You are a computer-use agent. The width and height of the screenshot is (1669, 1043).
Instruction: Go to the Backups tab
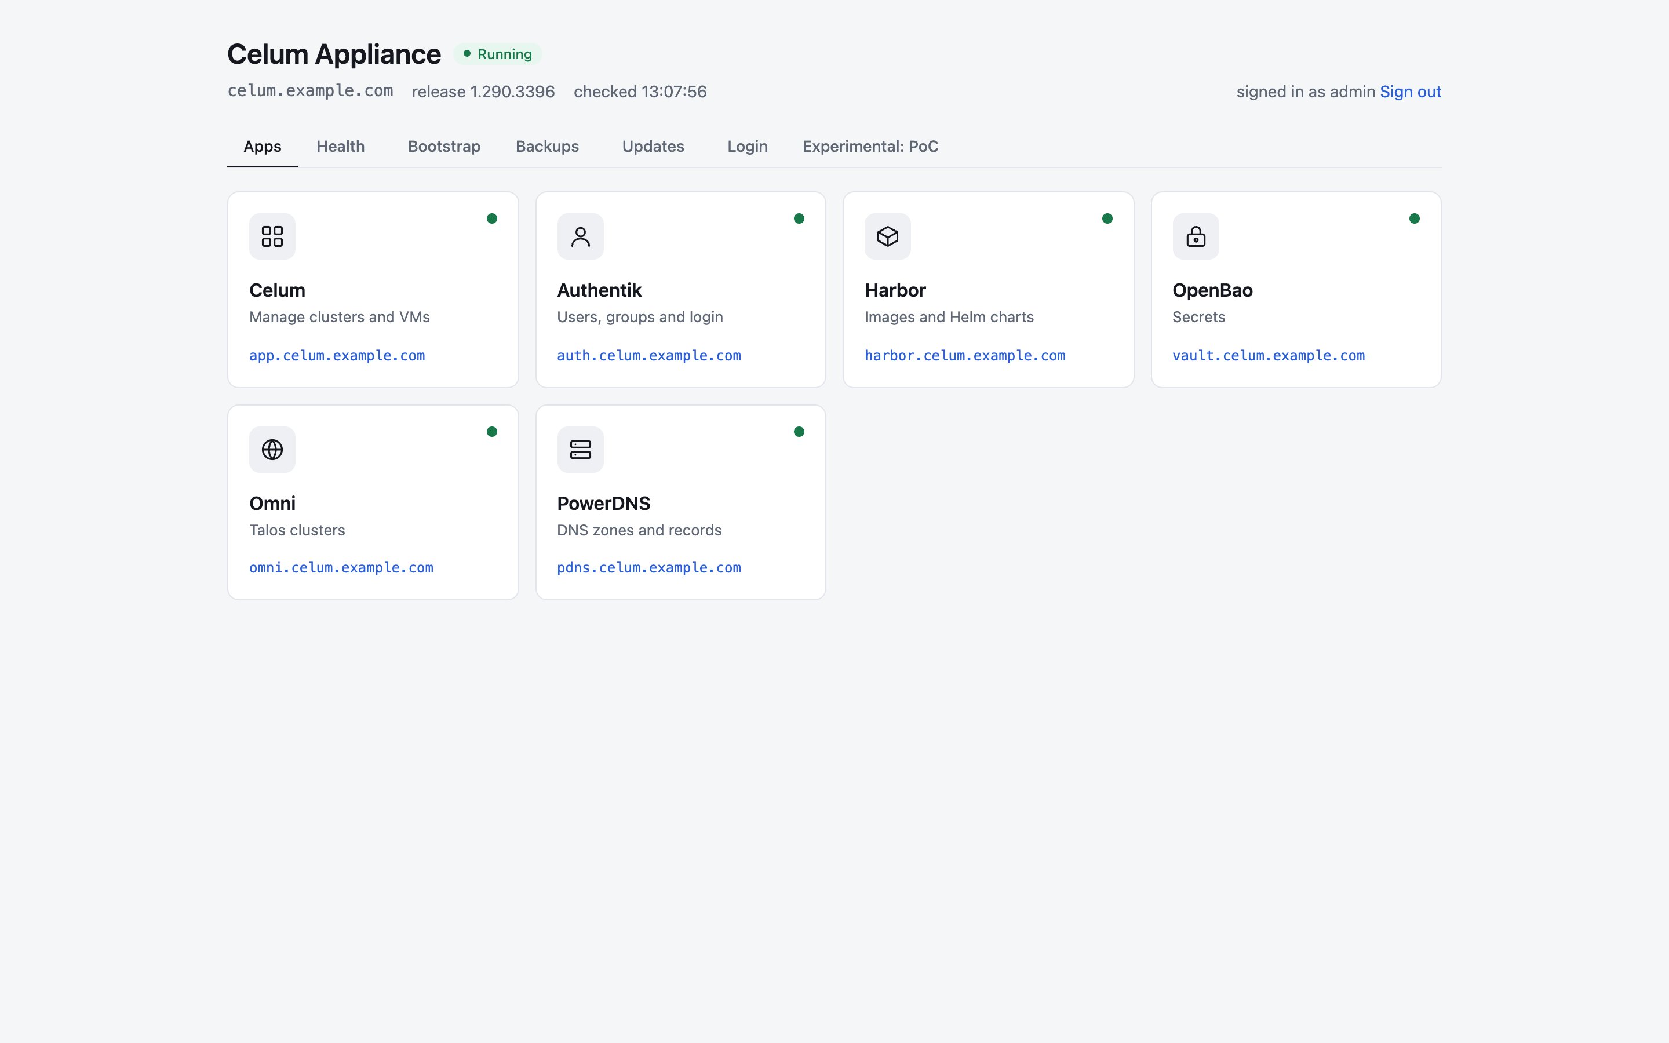pos(548,146)
